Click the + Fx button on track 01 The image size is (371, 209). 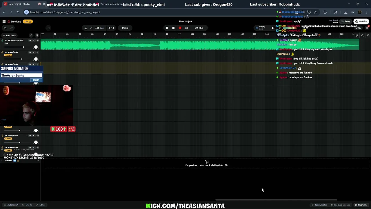[6, 43]
